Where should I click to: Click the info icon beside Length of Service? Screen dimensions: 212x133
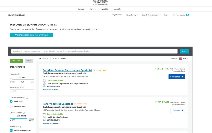pyautogui.click(x=27, y=97)
